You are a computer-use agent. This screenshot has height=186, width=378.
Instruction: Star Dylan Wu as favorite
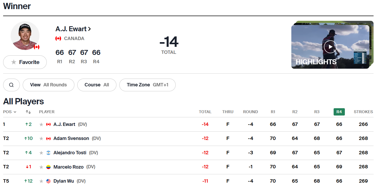click(x=41, y=181)
